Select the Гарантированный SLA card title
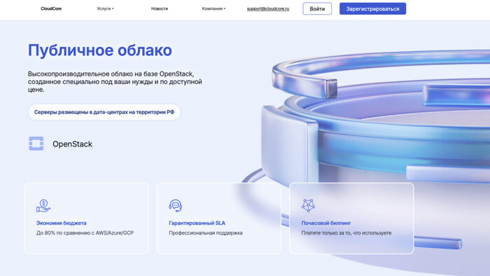This screenshot has height=276, width=490. (x=197, y=223)
